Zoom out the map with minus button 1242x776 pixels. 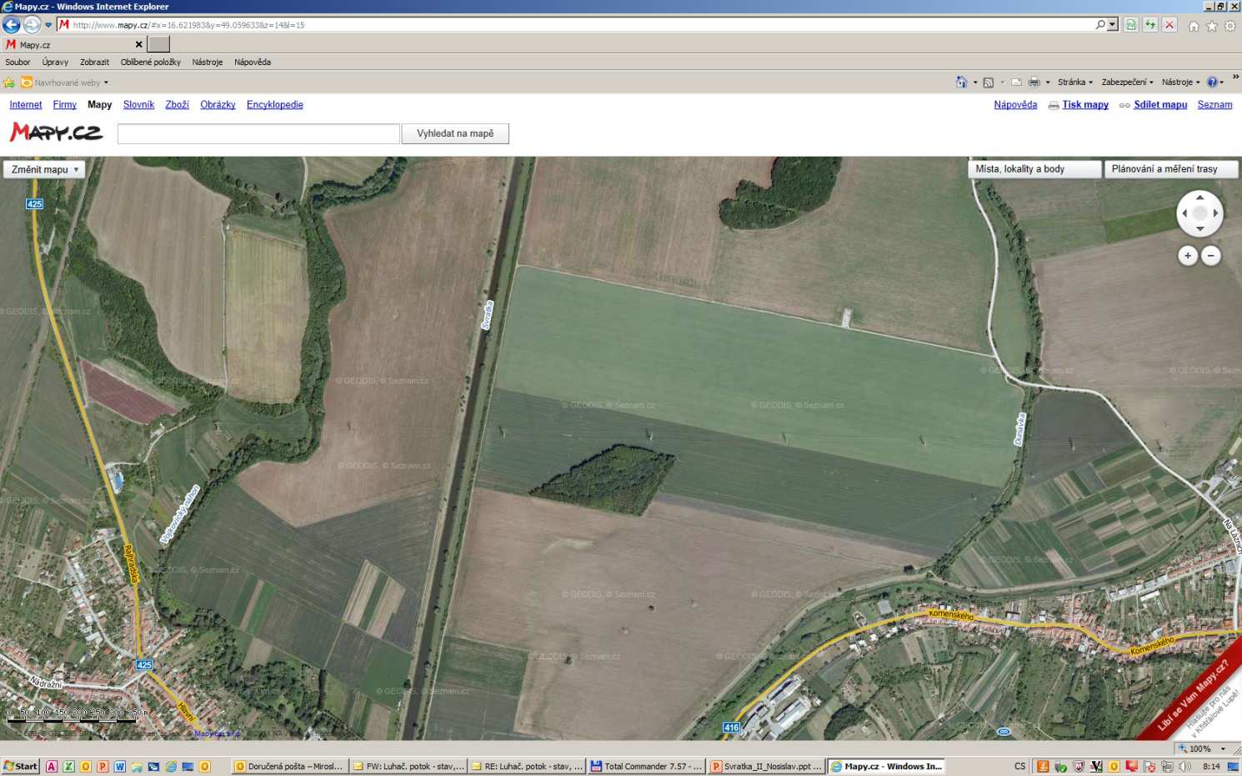[1211, 256]
